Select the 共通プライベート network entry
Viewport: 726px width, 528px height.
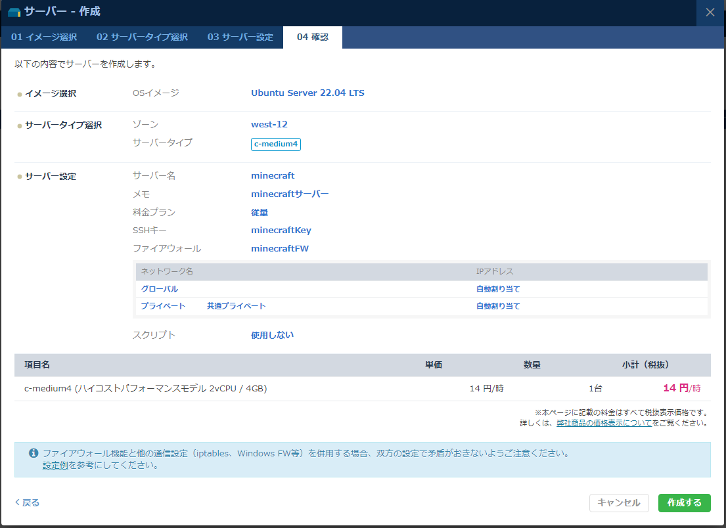[236, 306]
